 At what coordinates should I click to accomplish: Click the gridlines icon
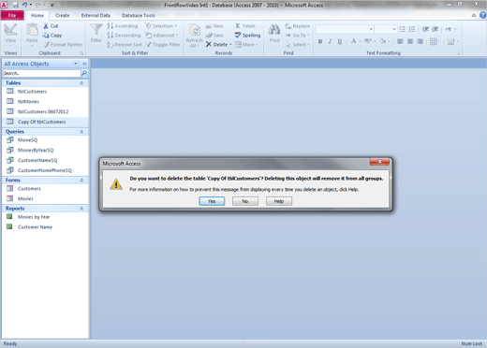click(434, 41)
